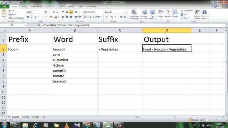228x128 pixels.
Task: Switch to the Page Layout tab
Action: 36,6
